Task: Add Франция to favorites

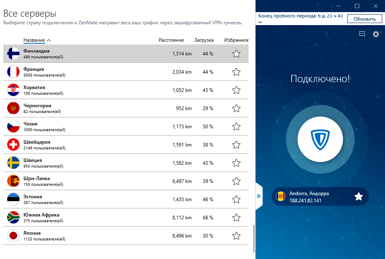Action: pos(236,72)
